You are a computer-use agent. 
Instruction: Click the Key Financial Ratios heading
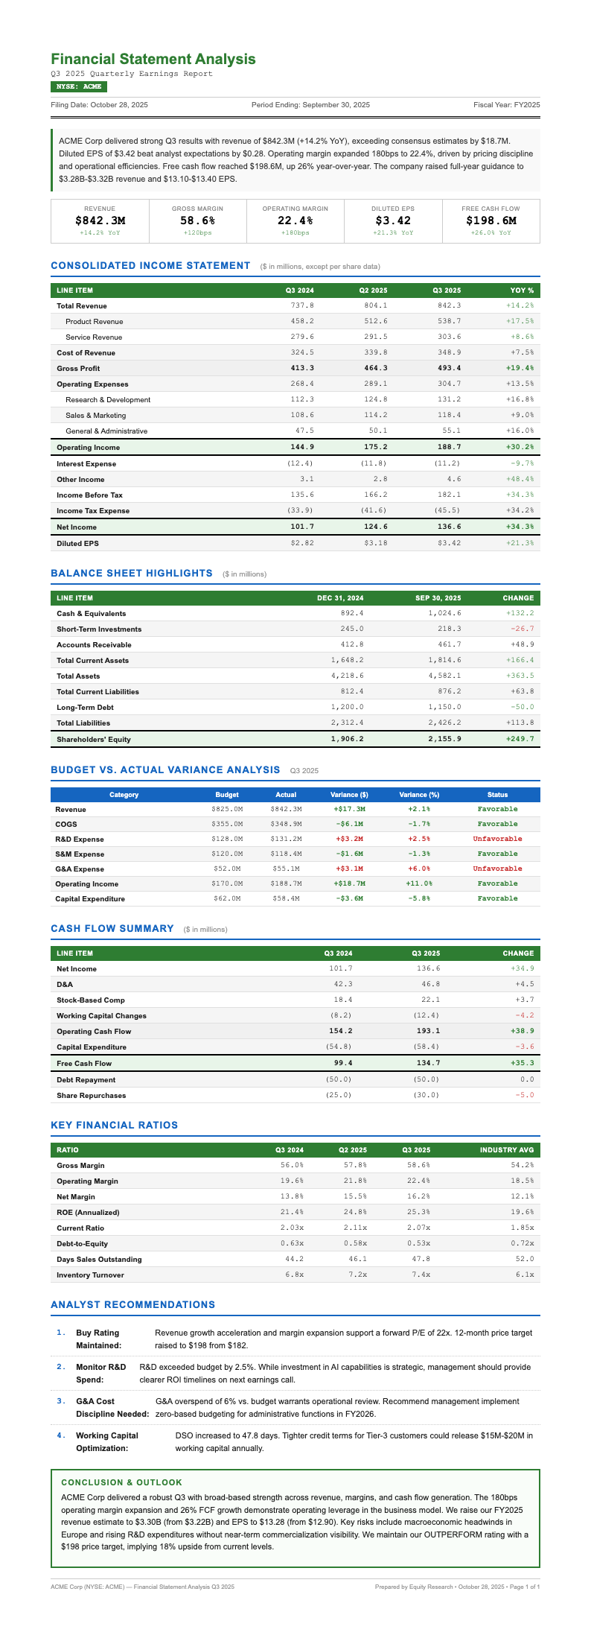115,1125
